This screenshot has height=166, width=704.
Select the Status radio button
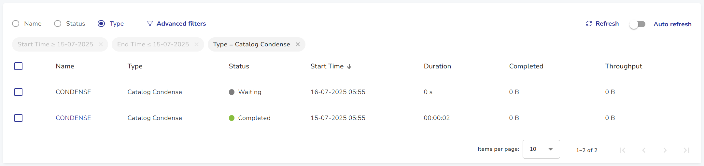58,24
